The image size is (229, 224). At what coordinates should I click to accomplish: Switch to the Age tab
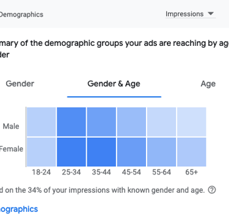pos(208,84)
